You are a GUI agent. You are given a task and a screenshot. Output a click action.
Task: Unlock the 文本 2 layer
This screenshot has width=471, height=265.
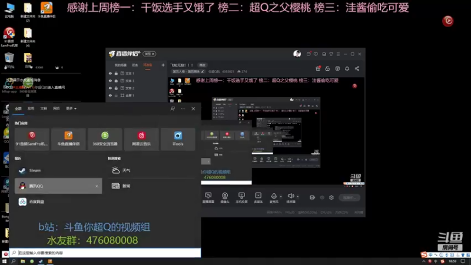(x=116, y=88)
